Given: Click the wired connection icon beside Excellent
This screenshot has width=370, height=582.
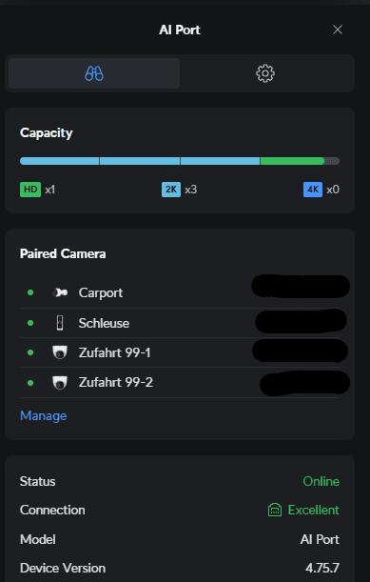Looking at the screenshot, I should pos(275,510).
